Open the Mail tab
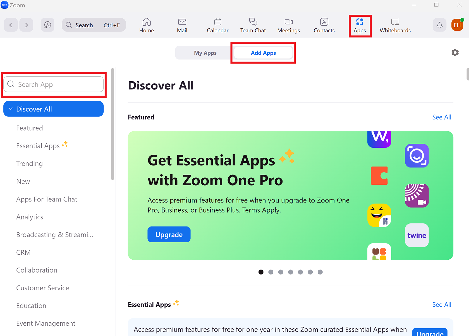This screenshot has width=469, height=336. click(x=182, y=26)
